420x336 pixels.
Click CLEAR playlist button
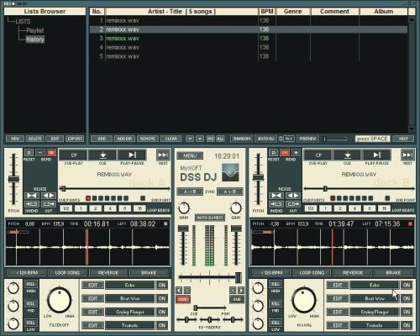pyautogui.click(x=171, y=139)
